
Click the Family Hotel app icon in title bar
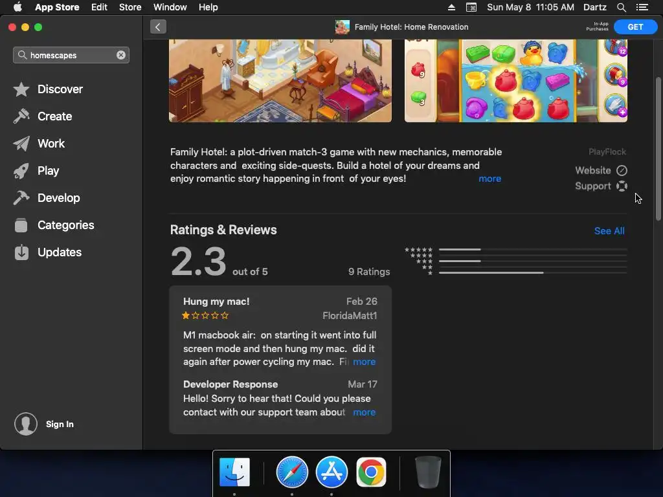(x=342, y=27)
